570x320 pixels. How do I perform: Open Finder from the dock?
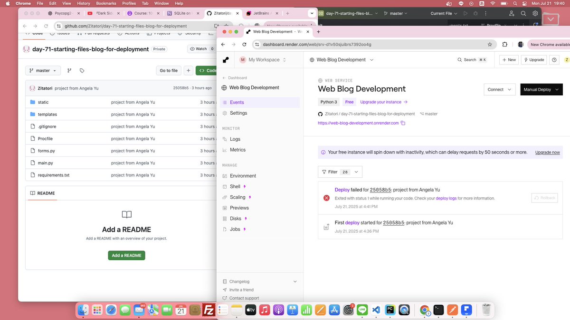tap(84, 310)
